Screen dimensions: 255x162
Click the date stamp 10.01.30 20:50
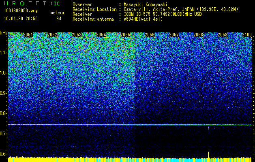pos(21,19)
